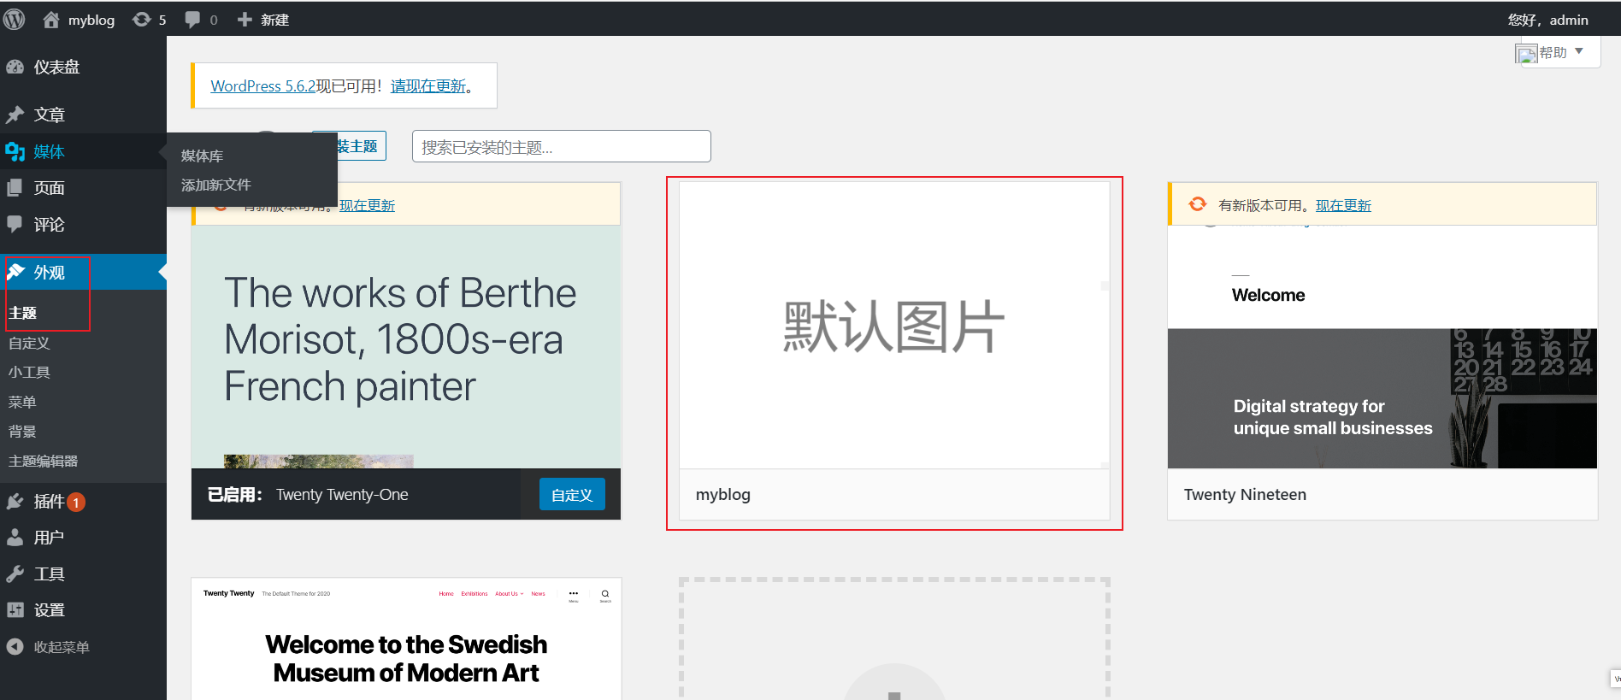
Task: Open updates via the refresh icon
Action: click(x=141, y=20)
